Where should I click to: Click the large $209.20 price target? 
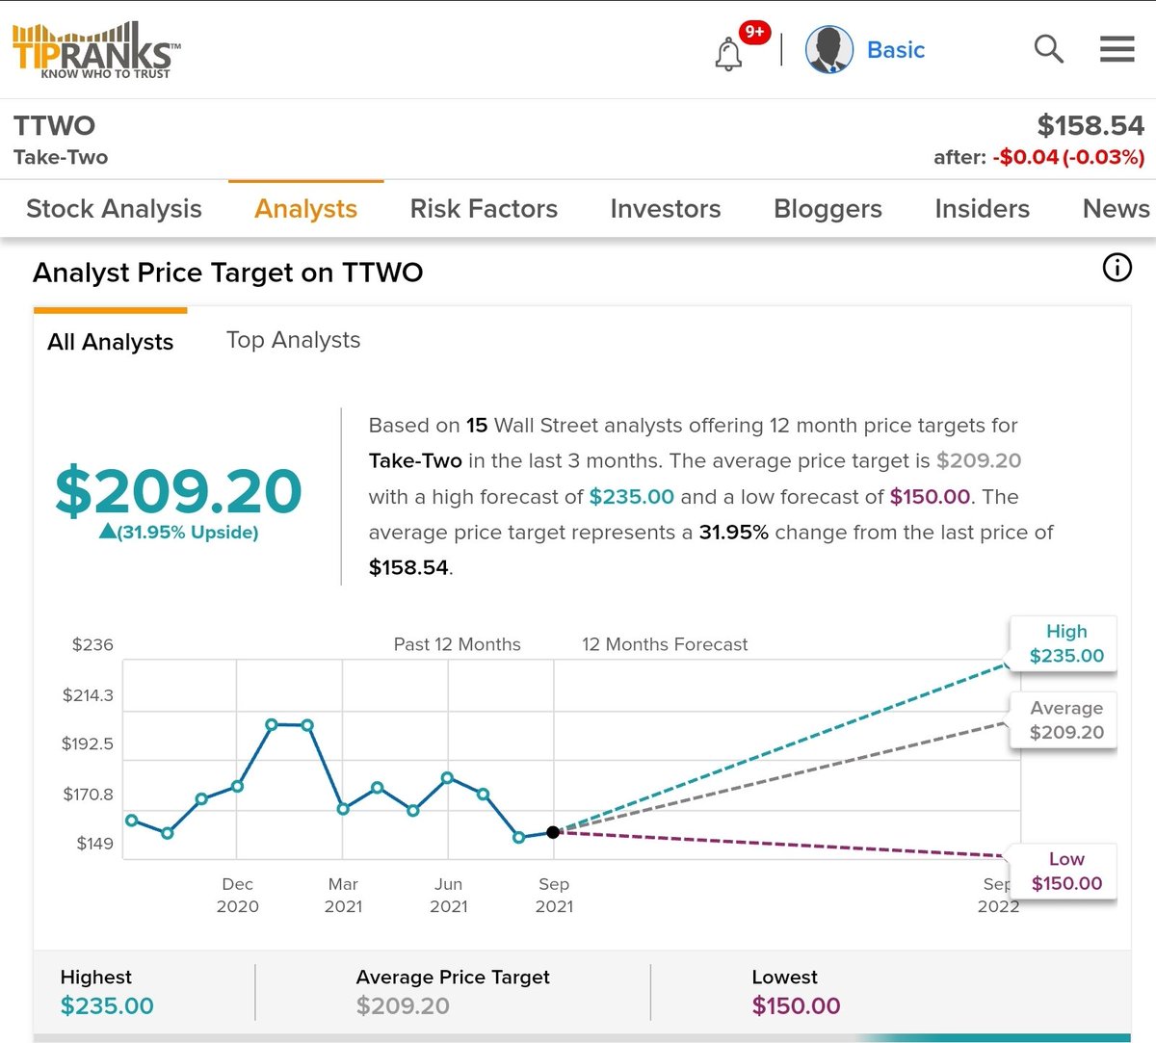pos(178,490)
